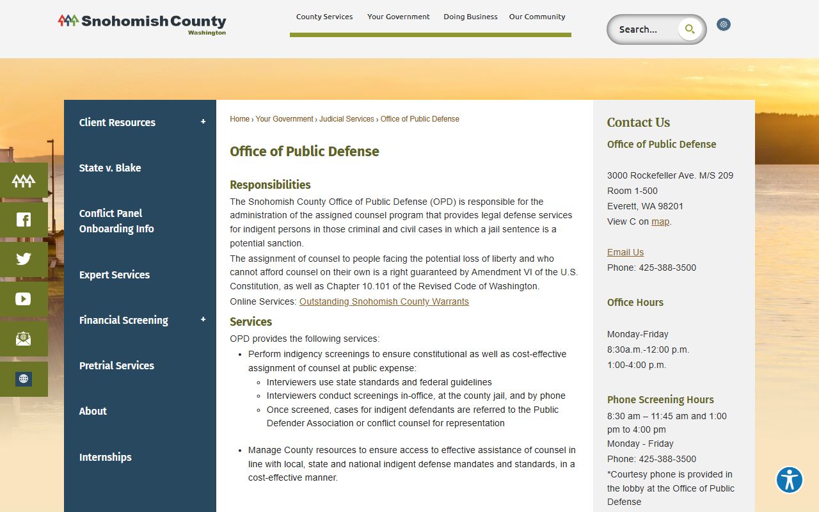This screenshot has width=819, height=512.
Task: Open Conflict Panel Onboarding Info
Action: point(116,221)
